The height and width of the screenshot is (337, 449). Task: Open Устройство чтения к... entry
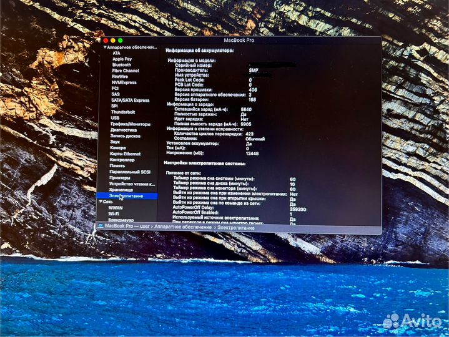point(132,184)
